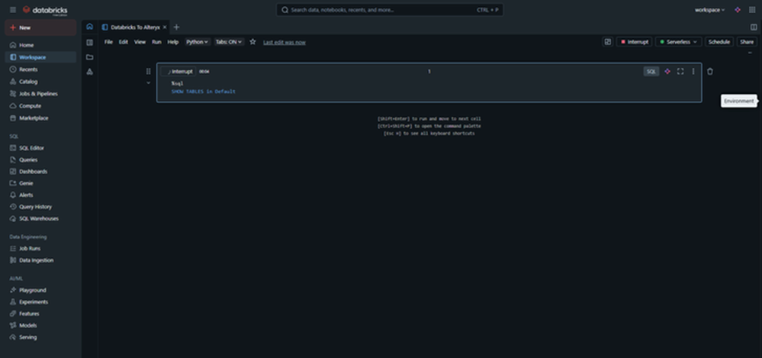Image resolution: width=762 pixels, height=358 pixels.
Task: Open Data Ingestion in sidebar
Action: tap(41, 260)
